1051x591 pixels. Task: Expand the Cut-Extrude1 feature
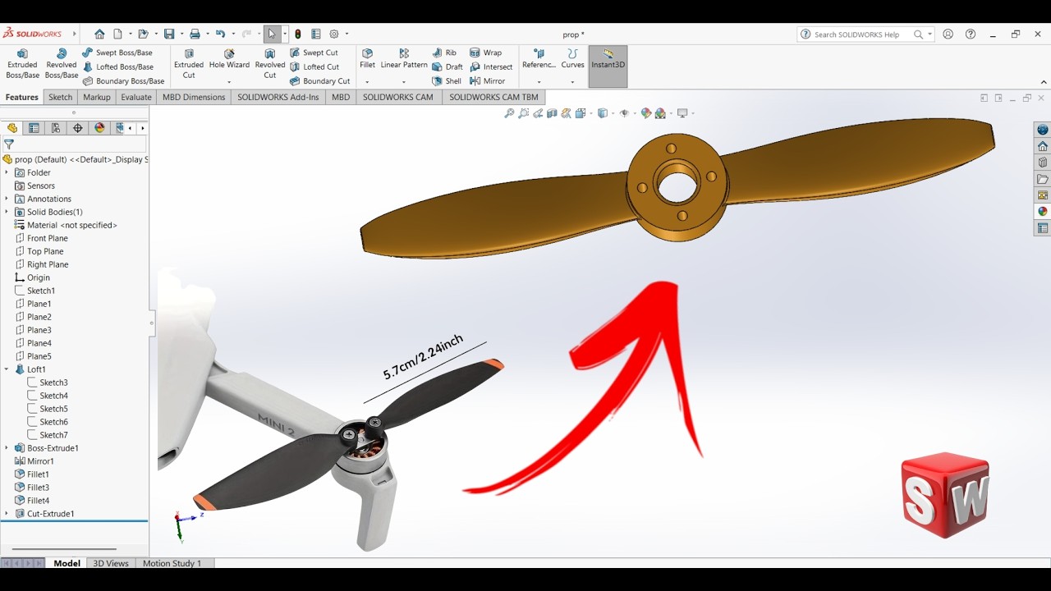(x=7, y=514)
